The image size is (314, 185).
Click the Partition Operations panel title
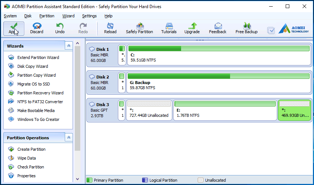pyautogui.click(x=28, y=138)
